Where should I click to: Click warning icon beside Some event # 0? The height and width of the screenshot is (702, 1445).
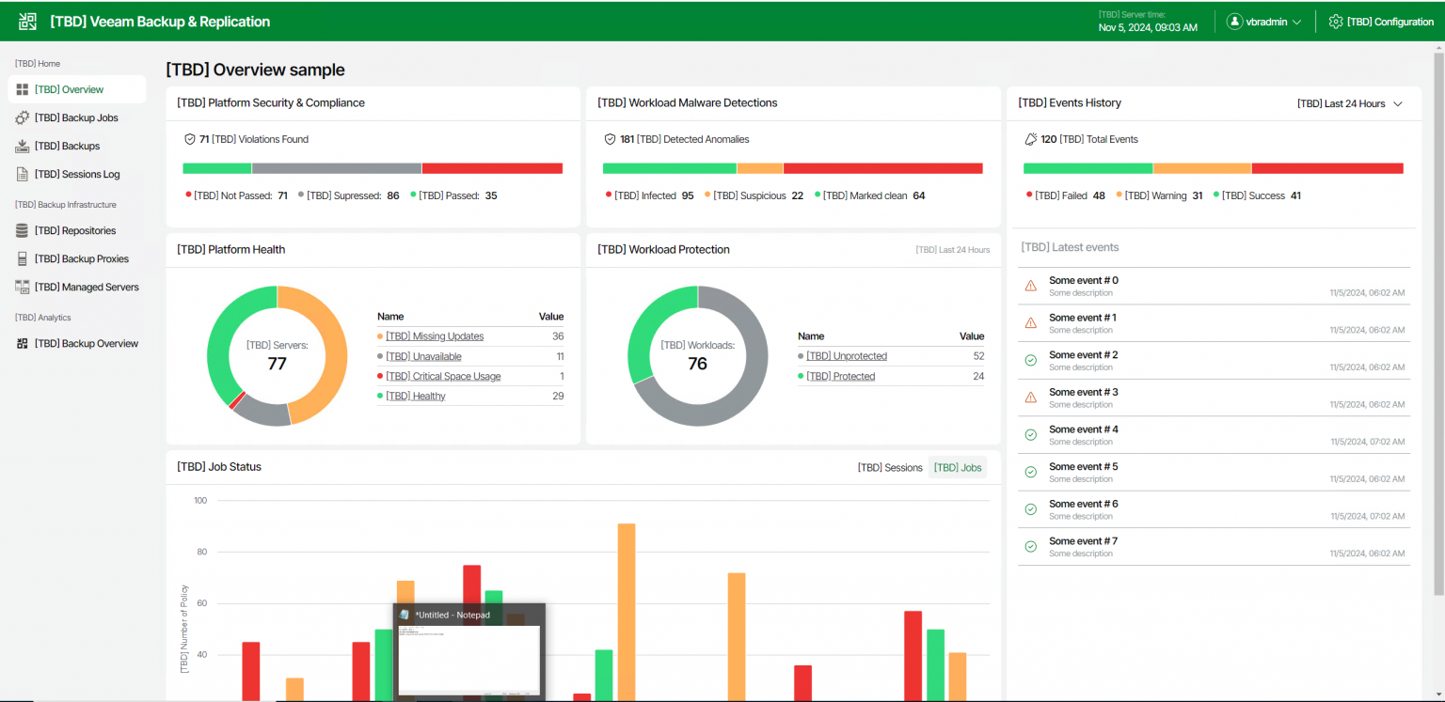[1030, 286]
